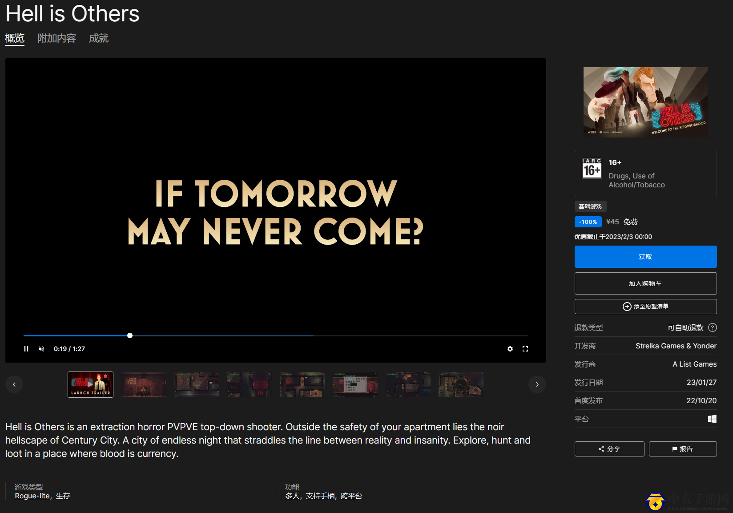Select the fourth screenshot thumbnail

[x=249, y=384]
